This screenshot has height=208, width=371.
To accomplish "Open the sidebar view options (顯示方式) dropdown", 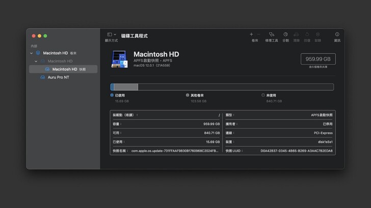I will (112, 35).
